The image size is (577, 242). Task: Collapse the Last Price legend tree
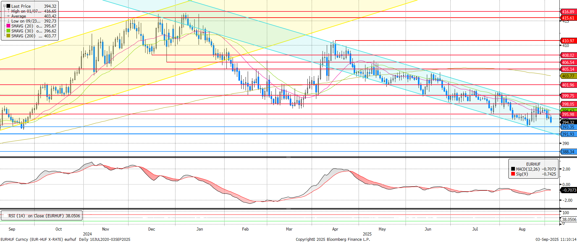pyautogui.click(x=4, y=6)
